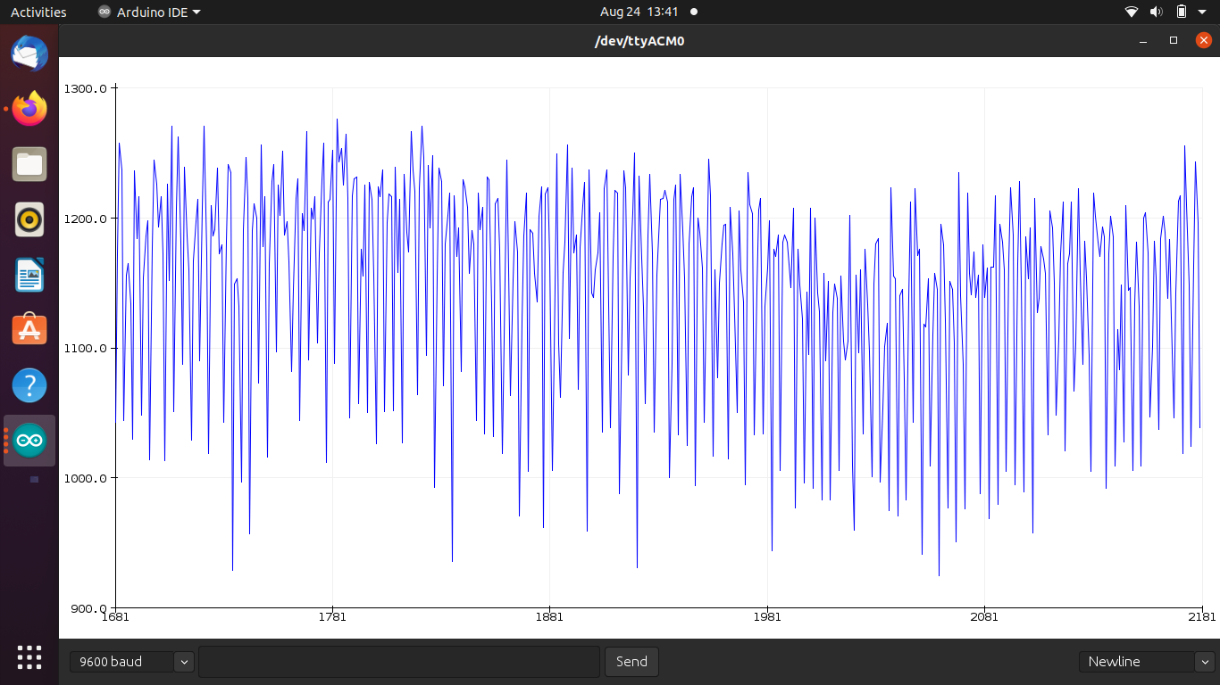Open Rhythmbox music player icon
Viewport: 1220px width, 685px height.
(29, 219)
